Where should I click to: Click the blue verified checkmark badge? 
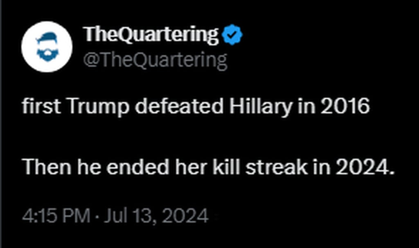[232, 35]
